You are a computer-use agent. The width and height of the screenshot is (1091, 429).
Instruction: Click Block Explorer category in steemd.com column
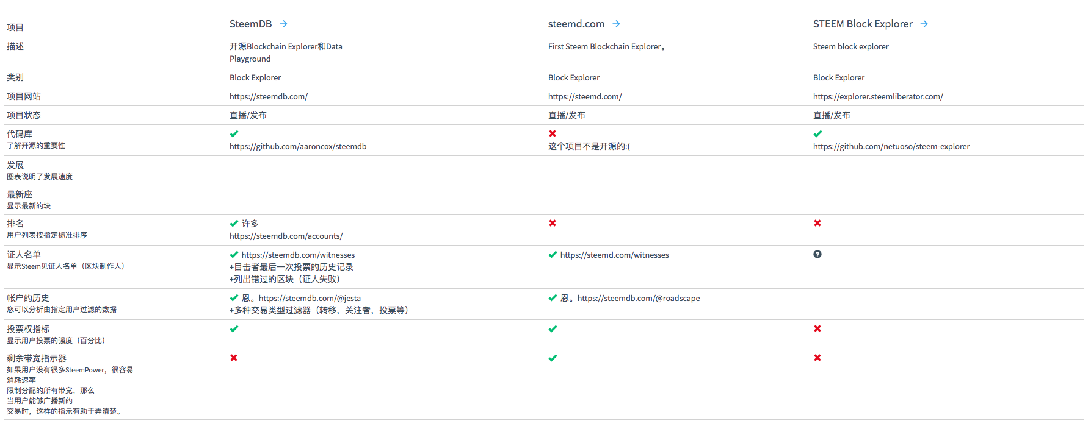(574, 77)
